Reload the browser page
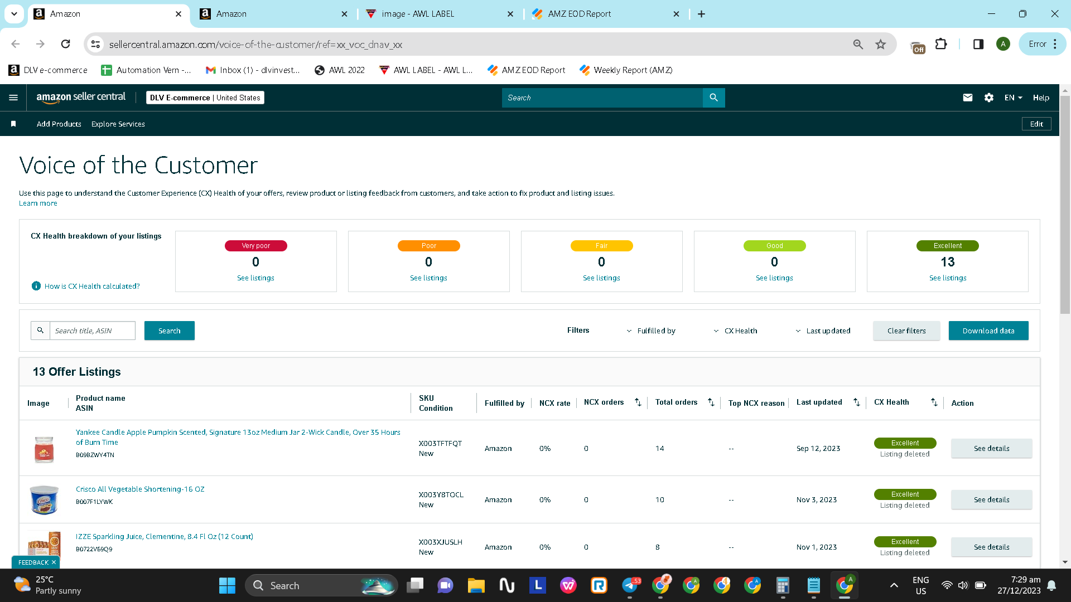The height and width of the screenshot is (602, 1071). [65, 44]
